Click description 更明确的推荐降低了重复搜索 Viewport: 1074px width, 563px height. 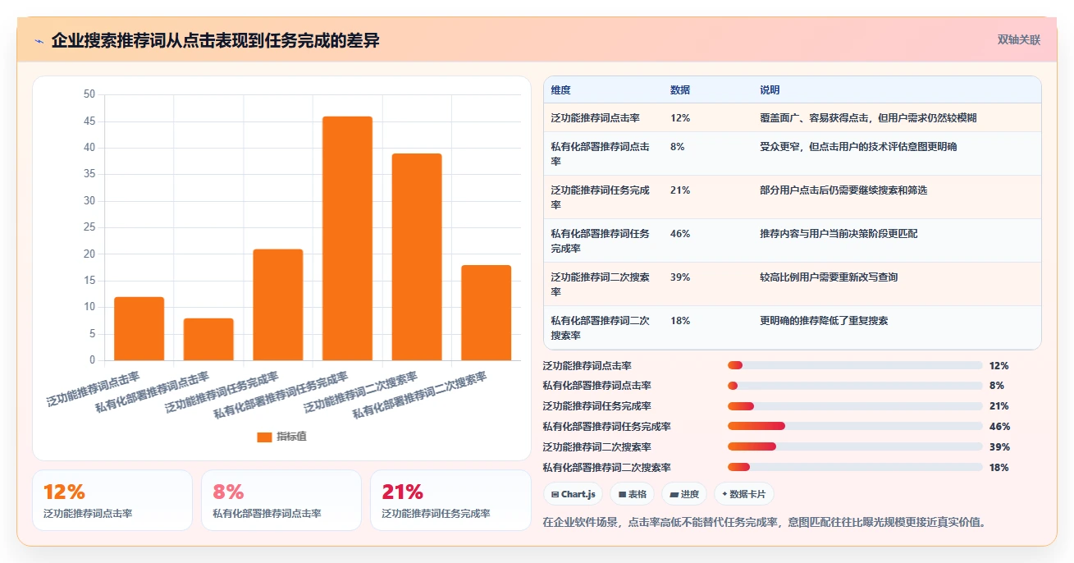pyautogui.click(x=824, y=321)
